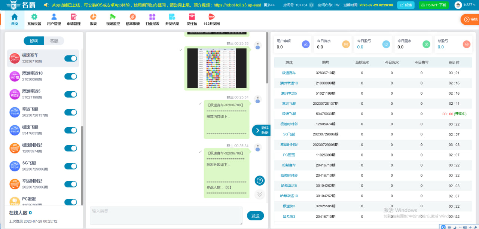Open 现场监控 camera icon

(x=113, y=17)
